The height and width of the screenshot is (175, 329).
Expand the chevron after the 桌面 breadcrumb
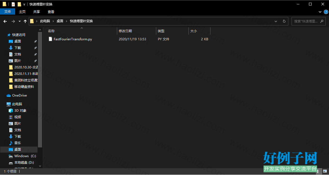[67, 21]
